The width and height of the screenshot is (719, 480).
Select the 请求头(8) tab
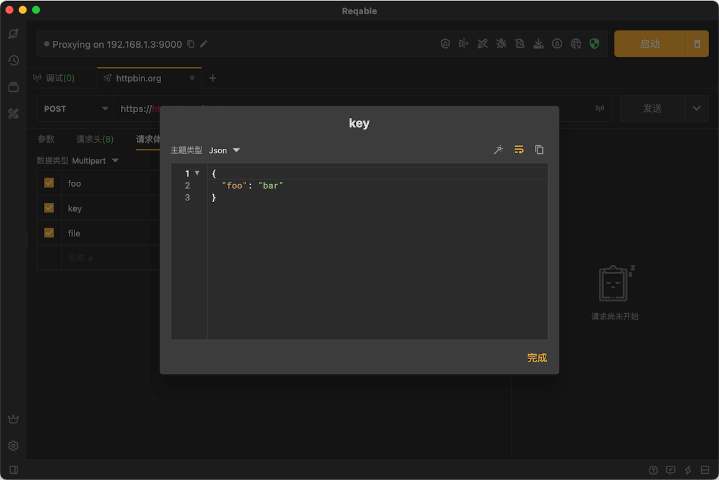pos(94,139)
